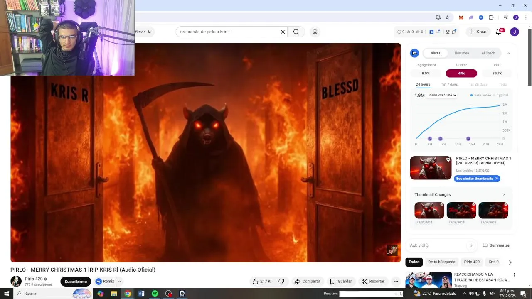Like the video with thumbs up
The image size is (532, 299).
[261, 282]
